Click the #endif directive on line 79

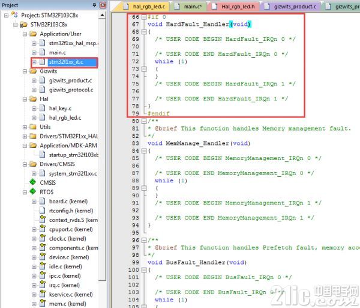[158, 114]
